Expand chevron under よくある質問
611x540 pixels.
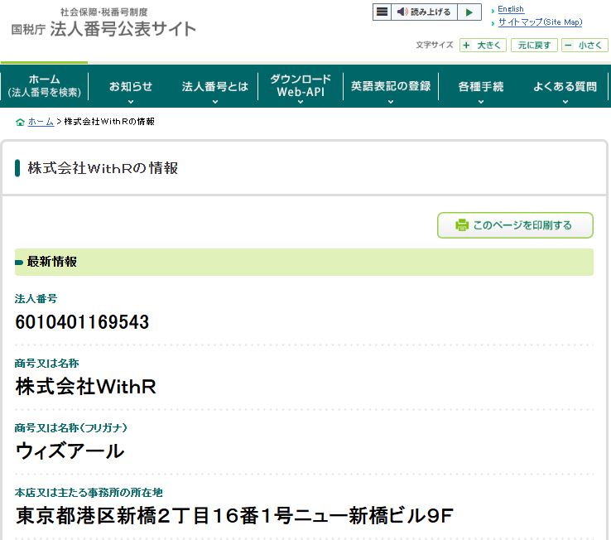coord(565,102)
